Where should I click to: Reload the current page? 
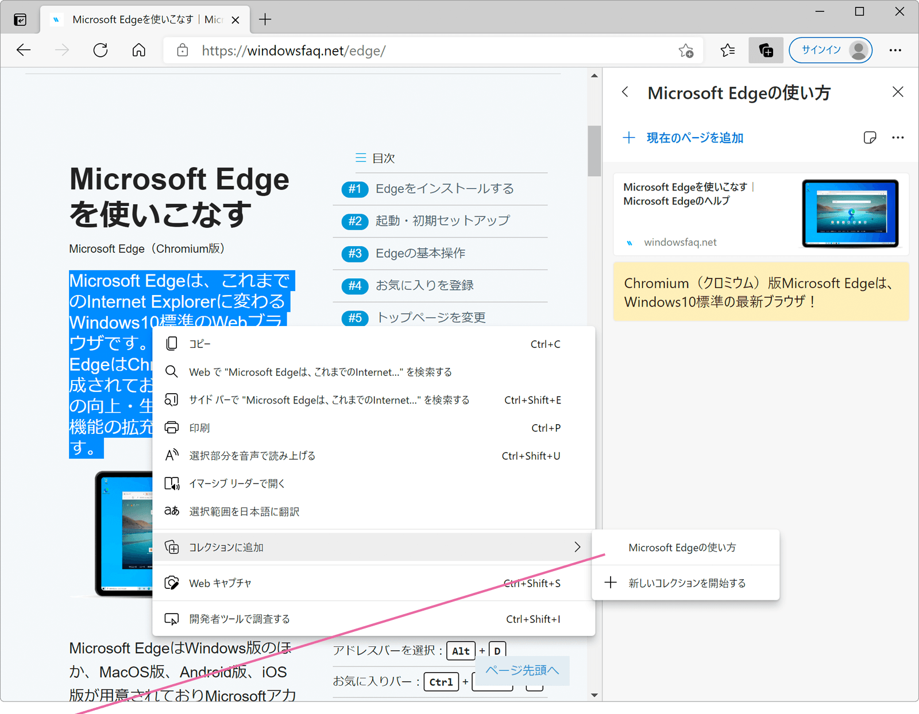(101, 51)
